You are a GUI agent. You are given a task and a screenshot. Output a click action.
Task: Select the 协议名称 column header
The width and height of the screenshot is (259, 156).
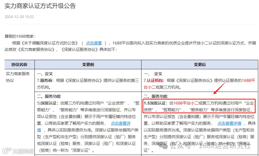(x=19, y=65)
